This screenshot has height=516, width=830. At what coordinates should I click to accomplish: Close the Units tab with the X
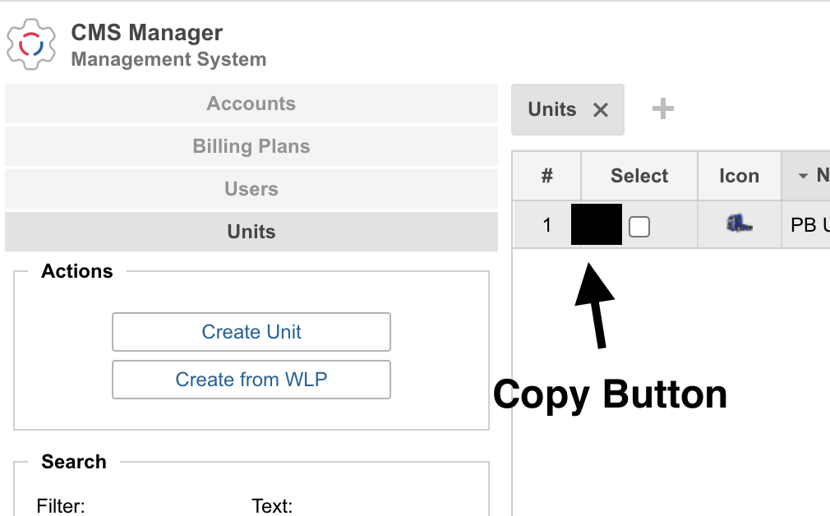601,110
